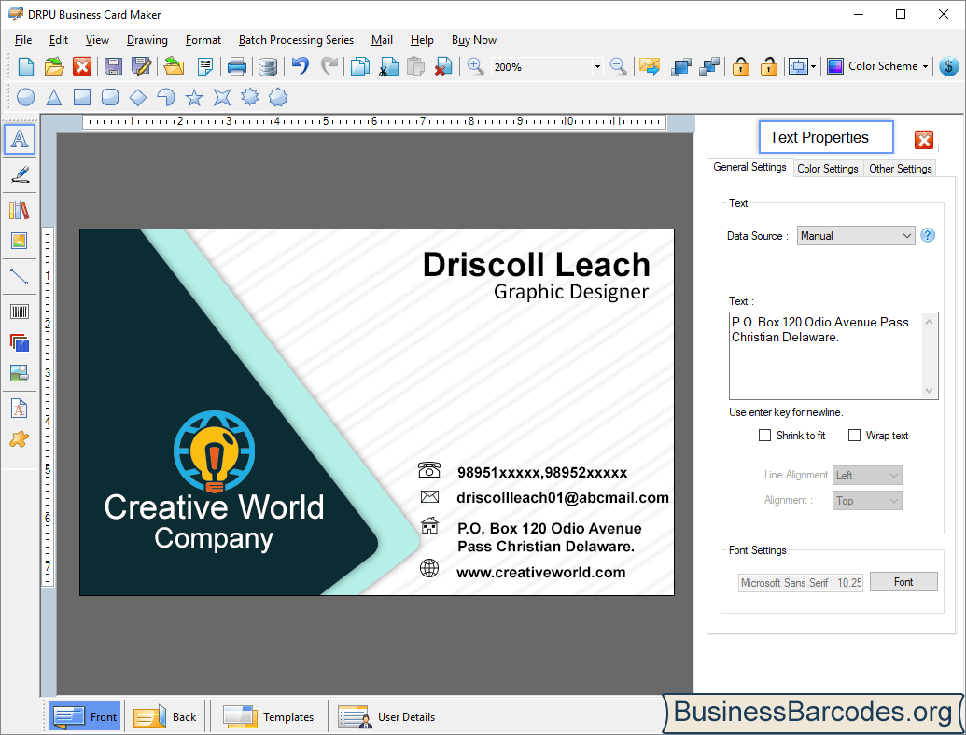This screenshot has width=966, height=735.
Task: Select the www.creativeworld.com text on card
Action: tap(541, 573)
